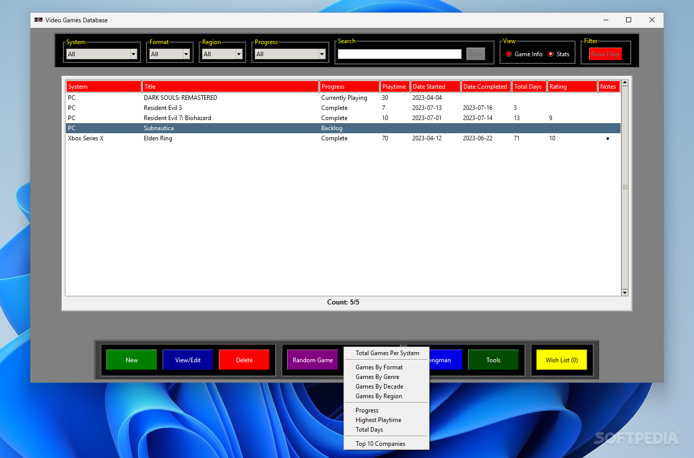The image size is (694, 458).
Task: Choose Top 10 Companies menu entry
Action: click(380, 444)
